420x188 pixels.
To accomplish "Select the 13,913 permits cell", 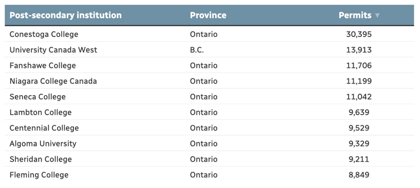I will pyautogui.click(x=359, y=50).
